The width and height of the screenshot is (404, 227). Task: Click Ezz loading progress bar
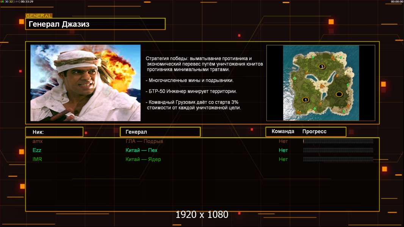338,150
